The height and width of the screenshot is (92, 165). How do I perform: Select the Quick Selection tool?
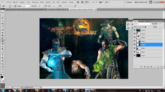(x=3, y=21)
